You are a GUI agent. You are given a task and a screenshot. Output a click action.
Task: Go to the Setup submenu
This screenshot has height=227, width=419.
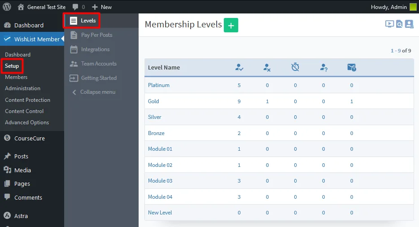pyautogui.click(x=12, y=66)
